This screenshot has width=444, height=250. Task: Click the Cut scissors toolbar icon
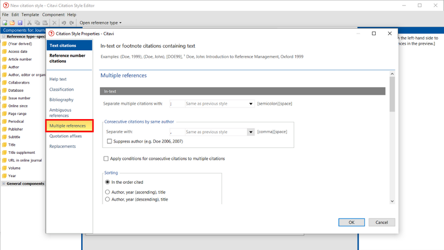(x=29, y=22)
